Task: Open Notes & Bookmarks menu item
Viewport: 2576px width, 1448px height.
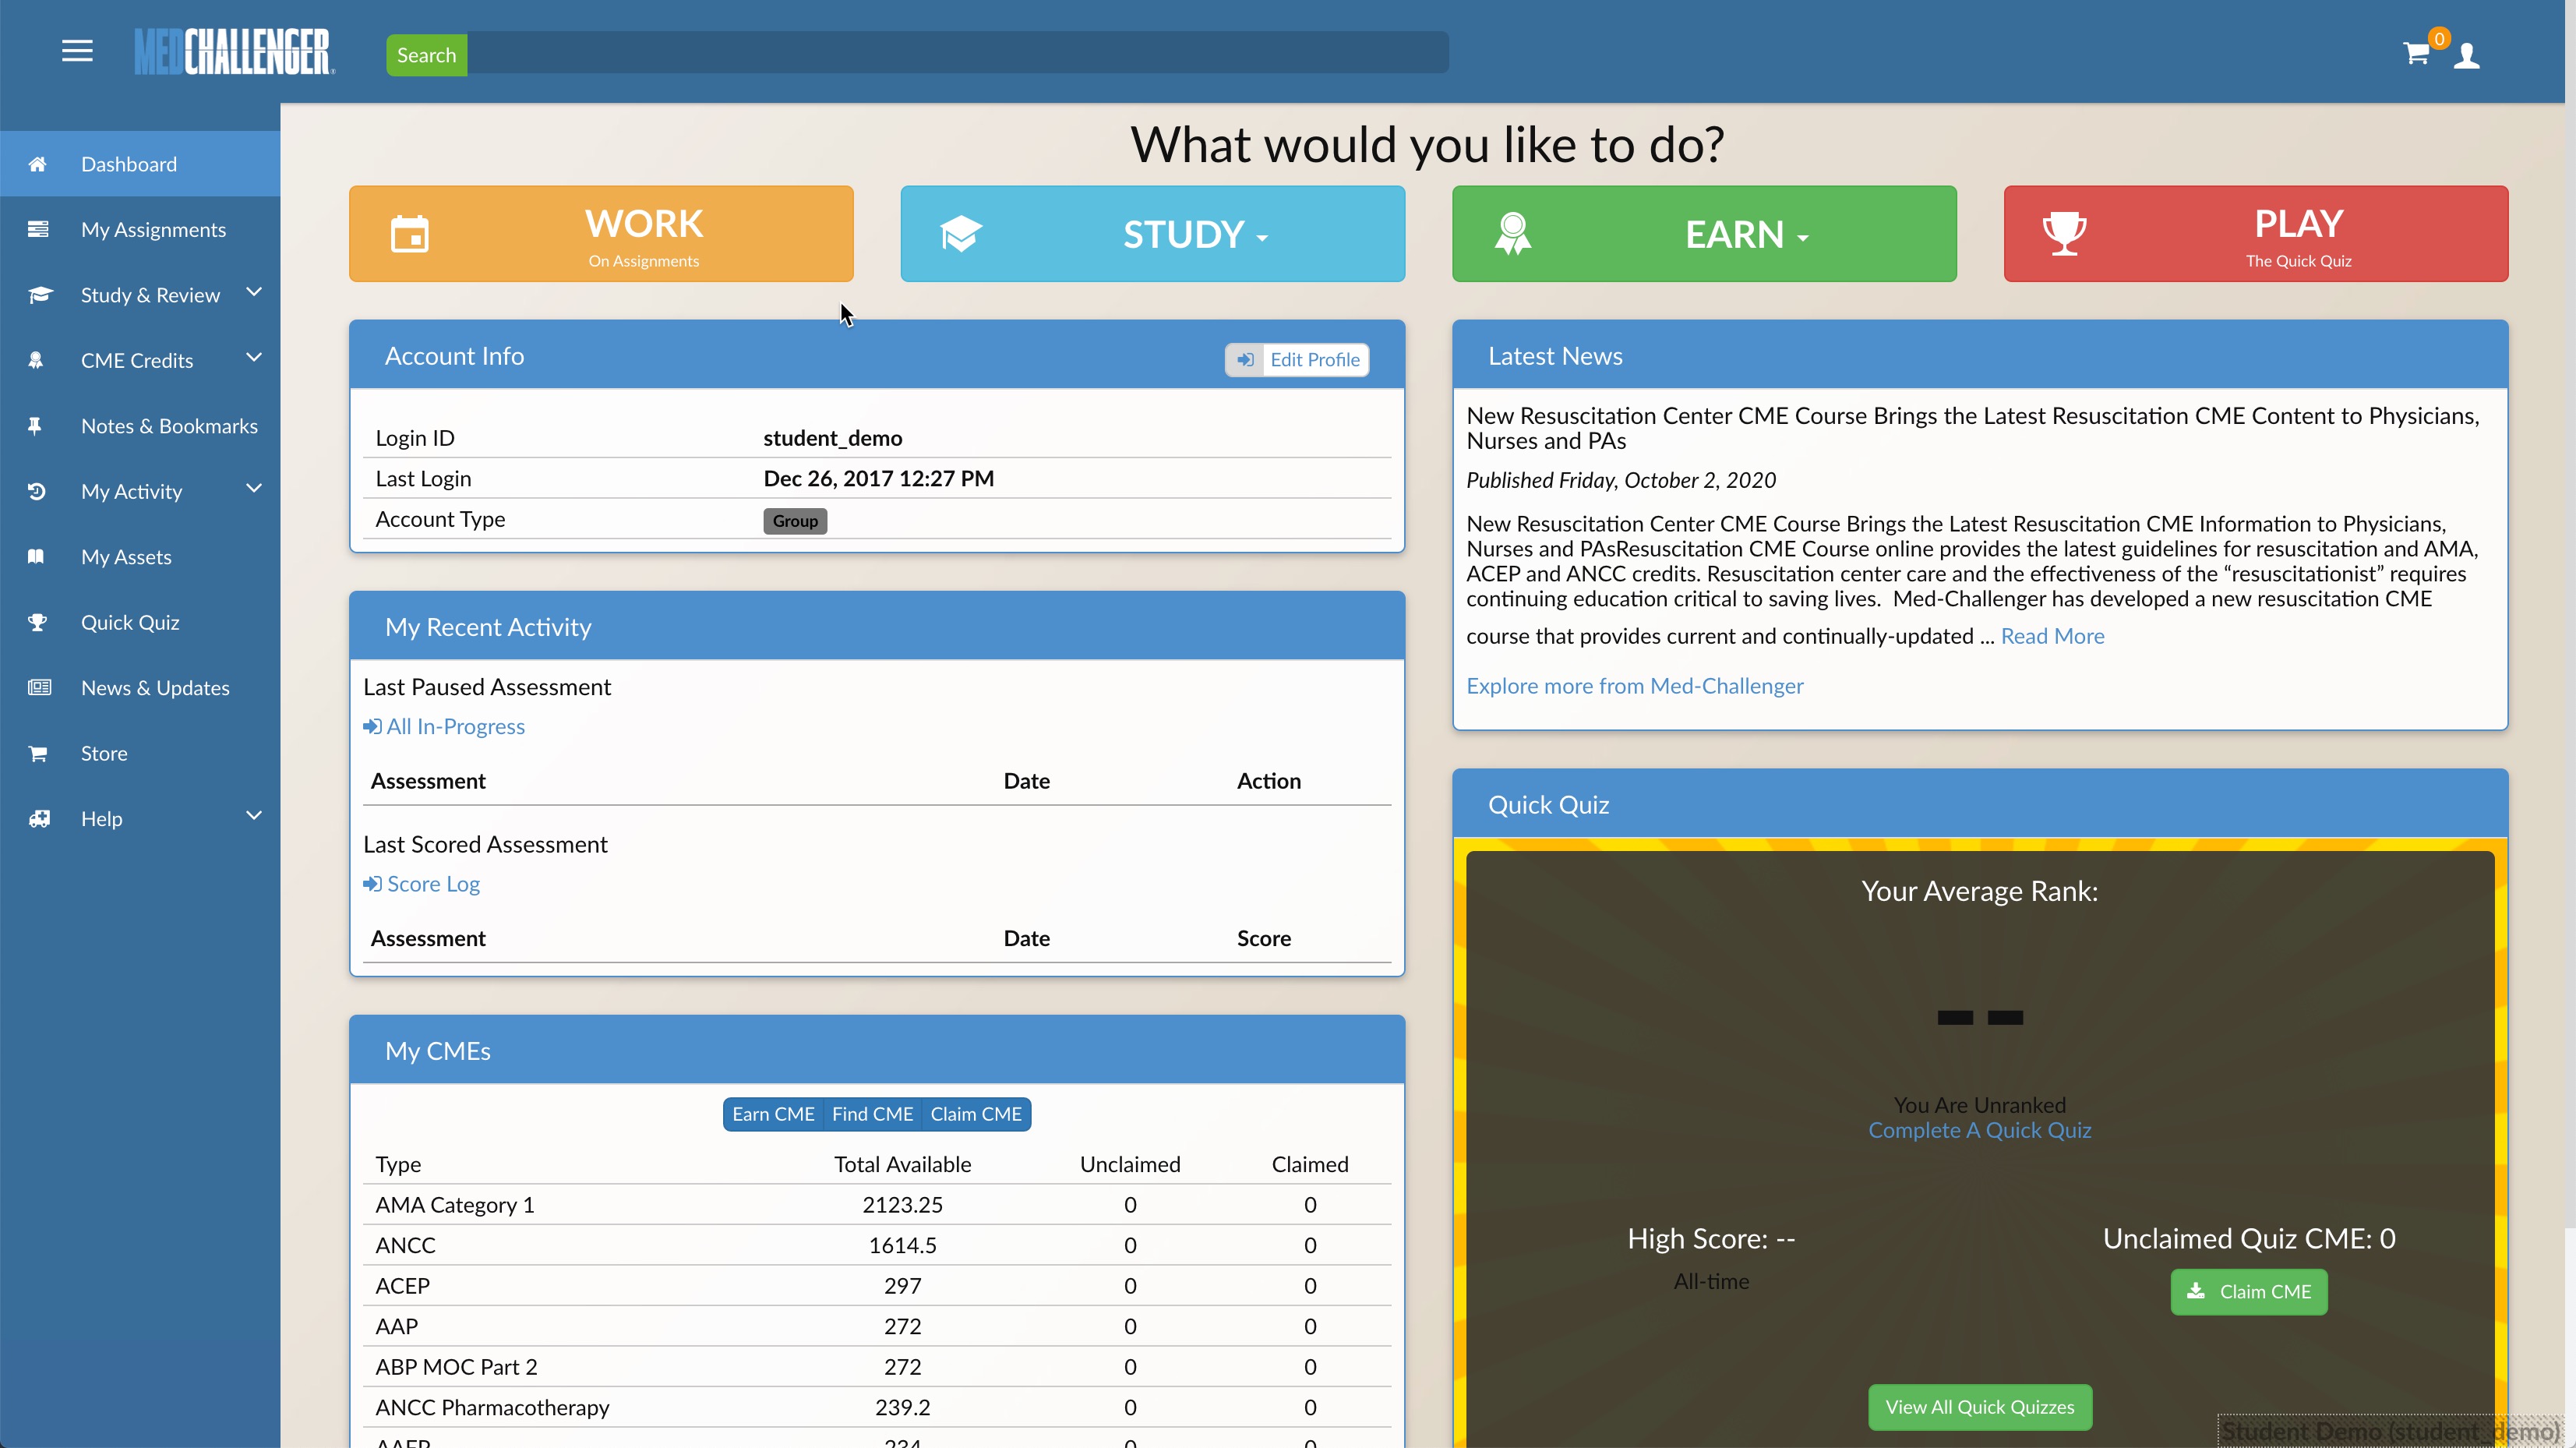Action: click(x=140, y=426)
